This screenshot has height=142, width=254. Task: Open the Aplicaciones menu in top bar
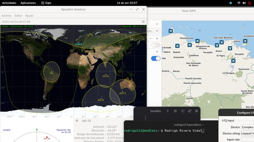(x=28, y=3)
